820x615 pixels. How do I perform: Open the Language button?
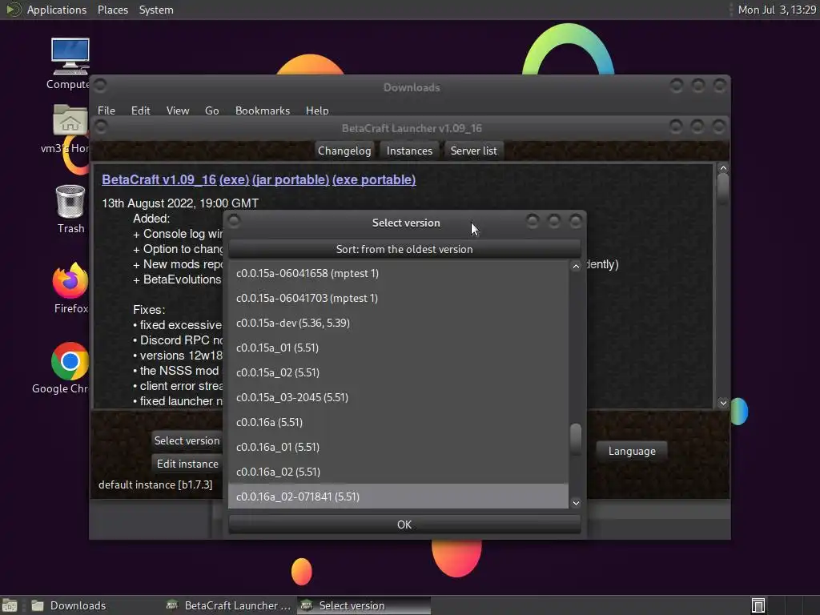tap(632, 451)
